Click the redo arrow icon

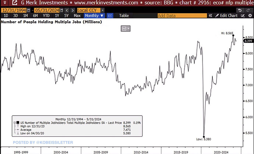pos(248,10)
